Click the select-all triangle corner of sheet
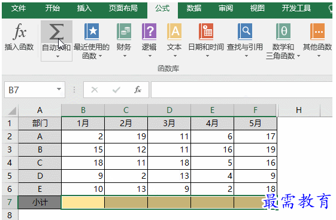This screenshot has height=220, width=336. (x=12, y=111)
